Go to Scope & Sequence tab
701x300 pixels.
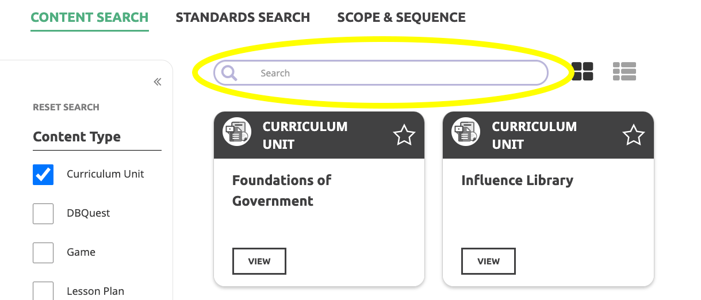[x=401, y=17]
